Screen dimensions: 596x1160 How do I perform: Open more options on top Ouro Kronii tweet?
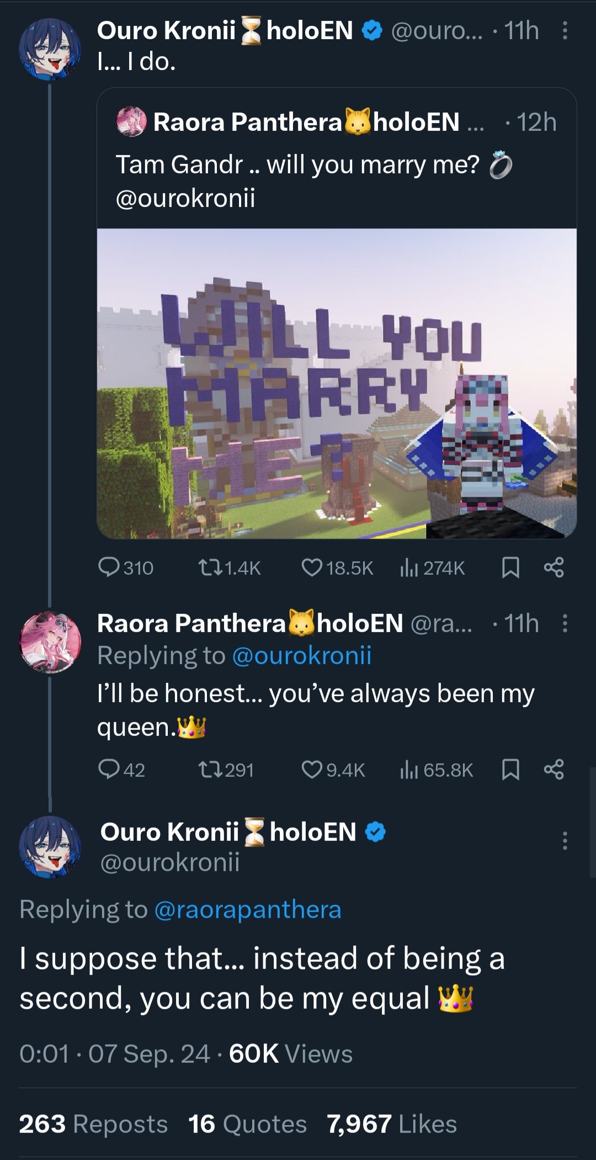[x=565, y=31]
